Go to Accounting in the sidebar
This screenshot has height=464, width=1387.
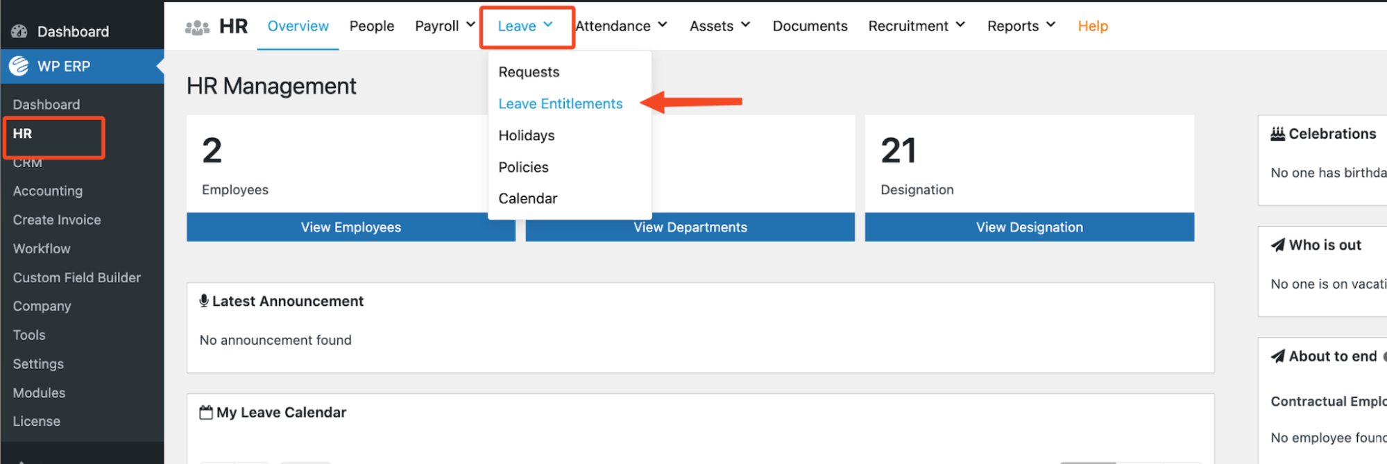[x=47, y=191]
